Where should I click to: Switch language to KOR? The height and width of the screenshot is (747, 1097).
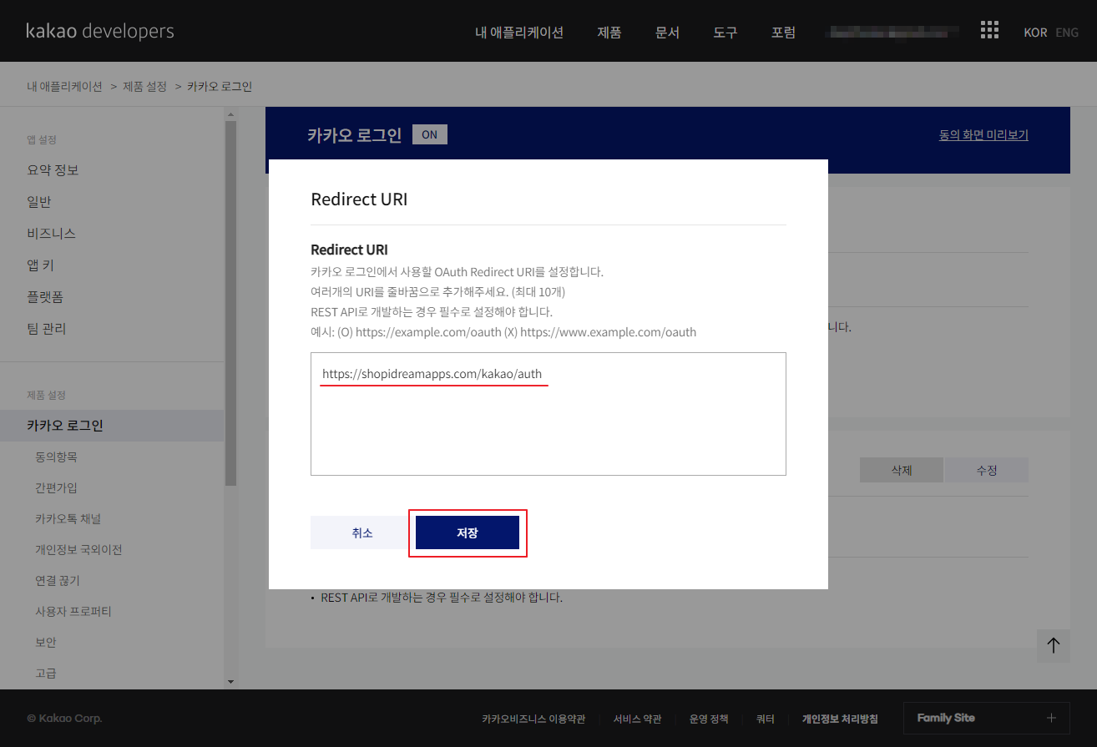pyautogui.click(x=1035, y=33)
